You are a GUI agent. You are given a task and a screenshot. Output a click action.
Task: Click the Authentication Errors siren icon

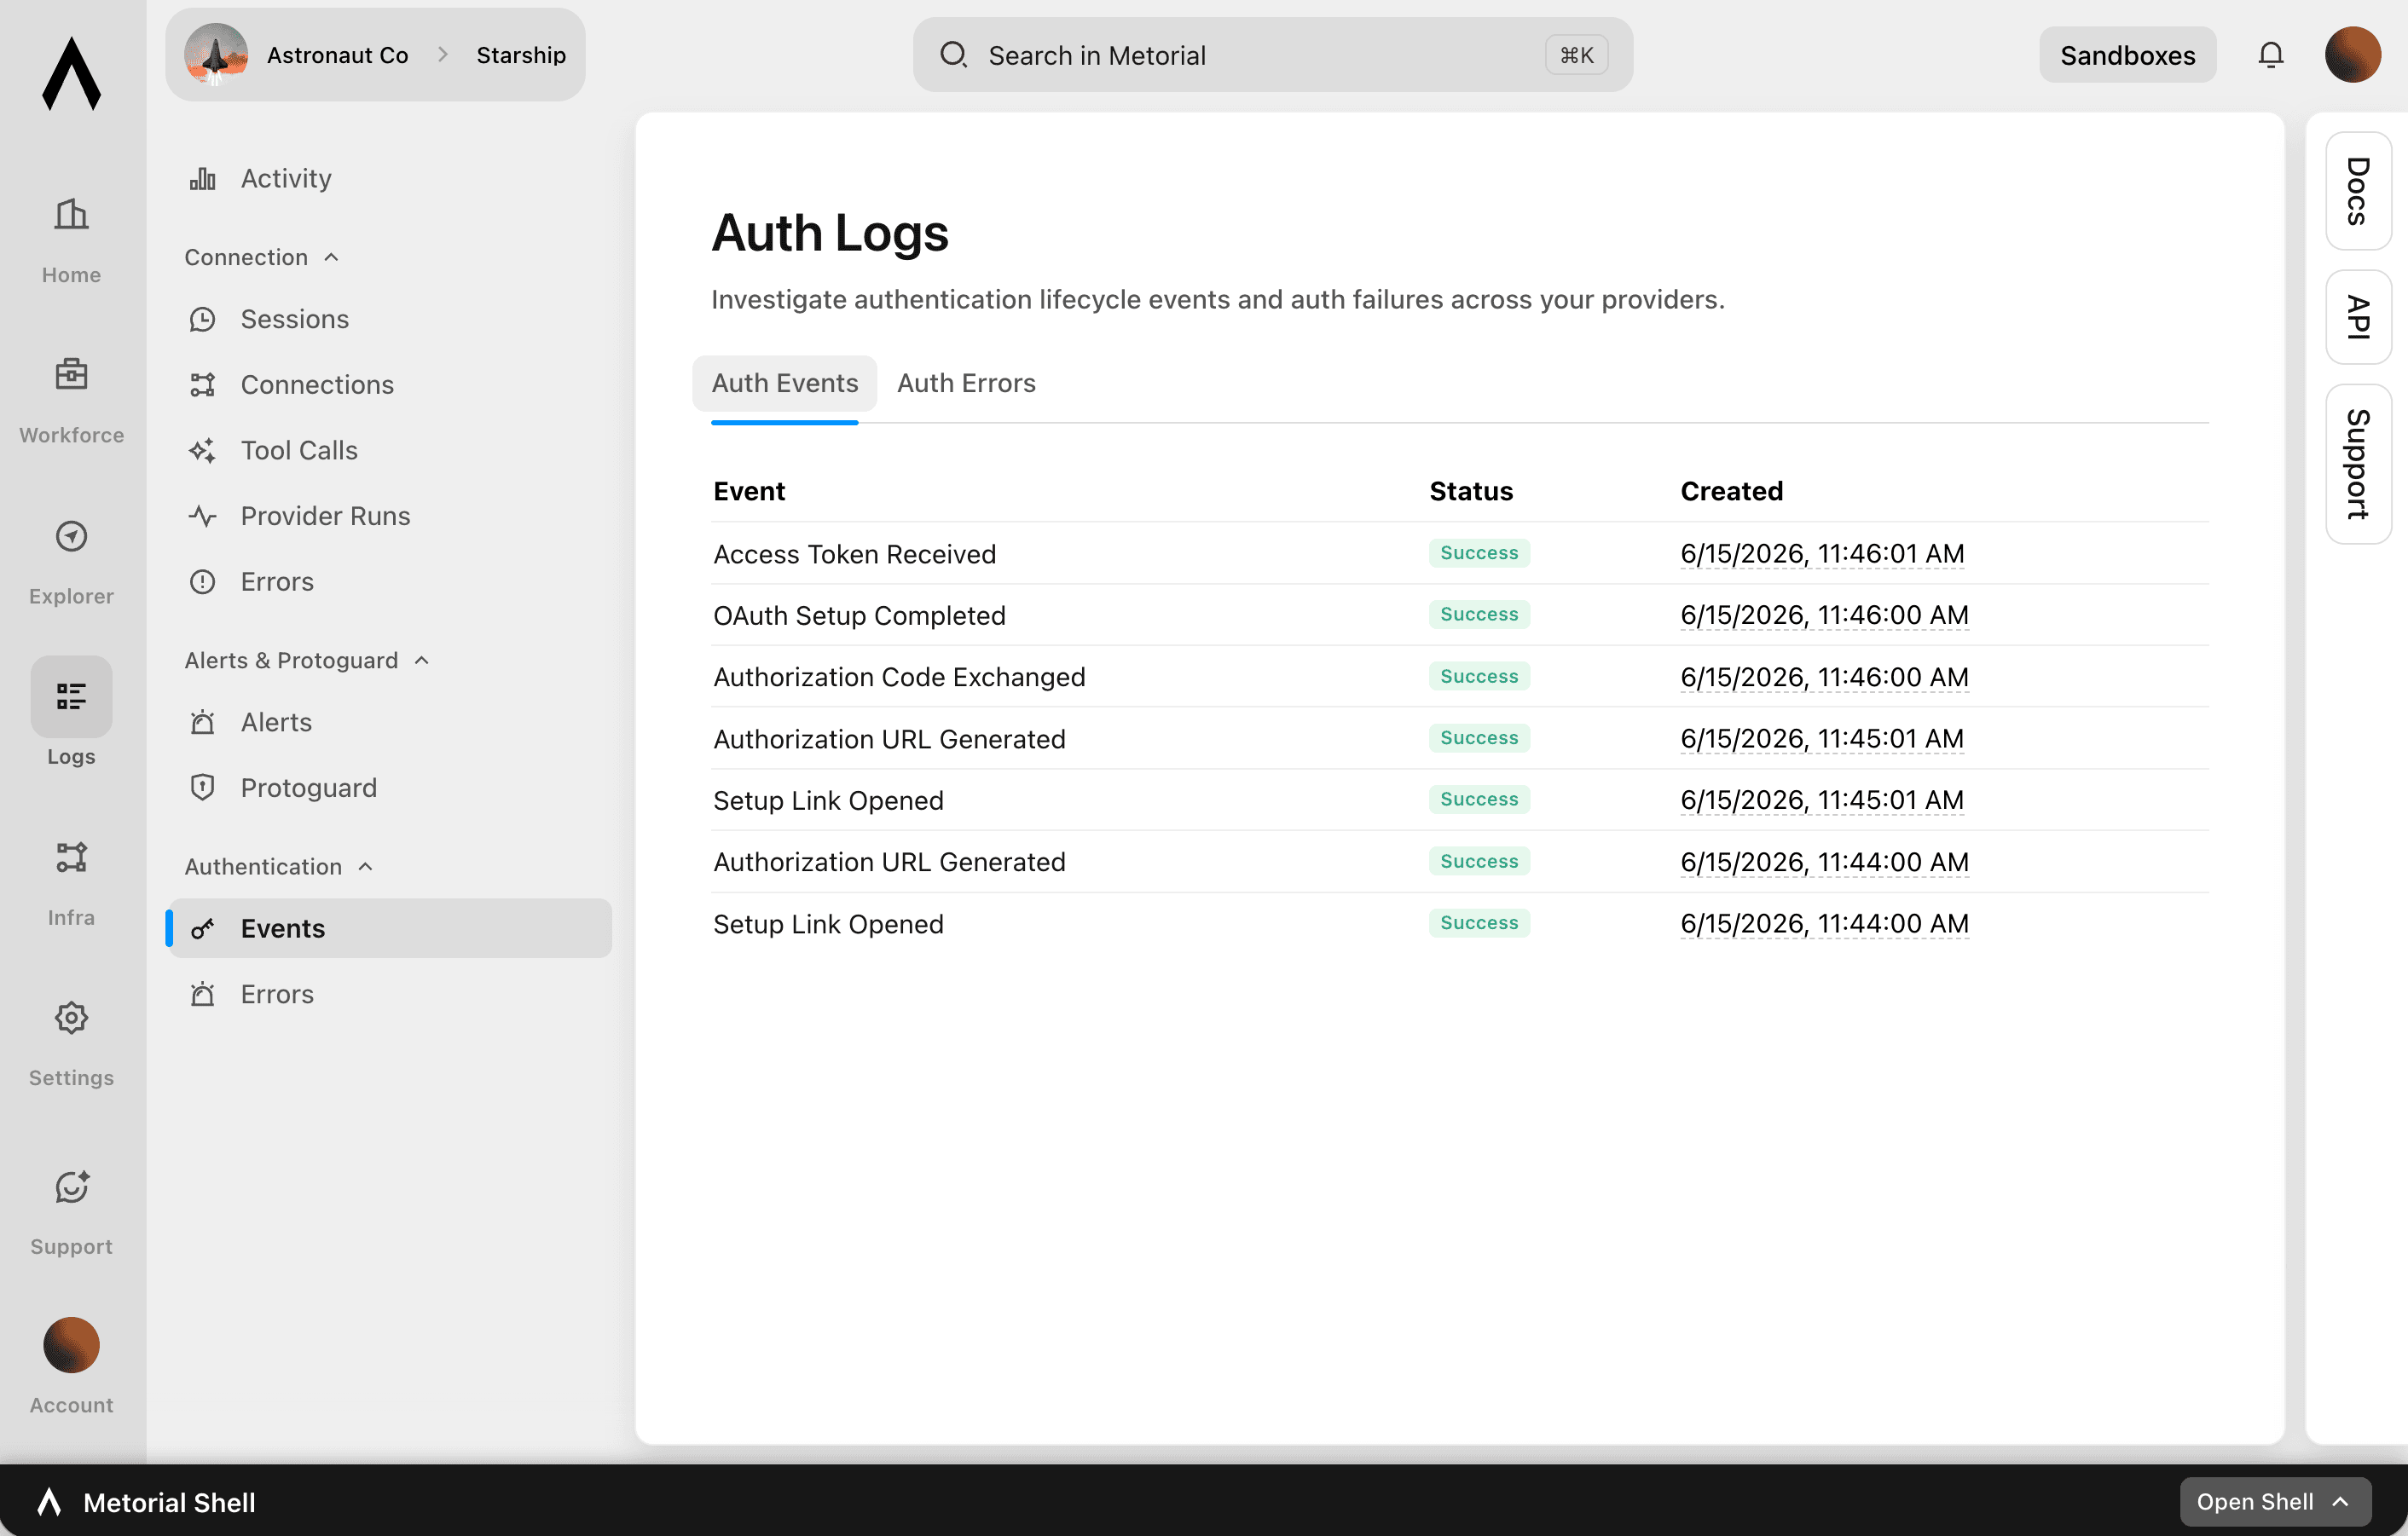pos(203,995)
